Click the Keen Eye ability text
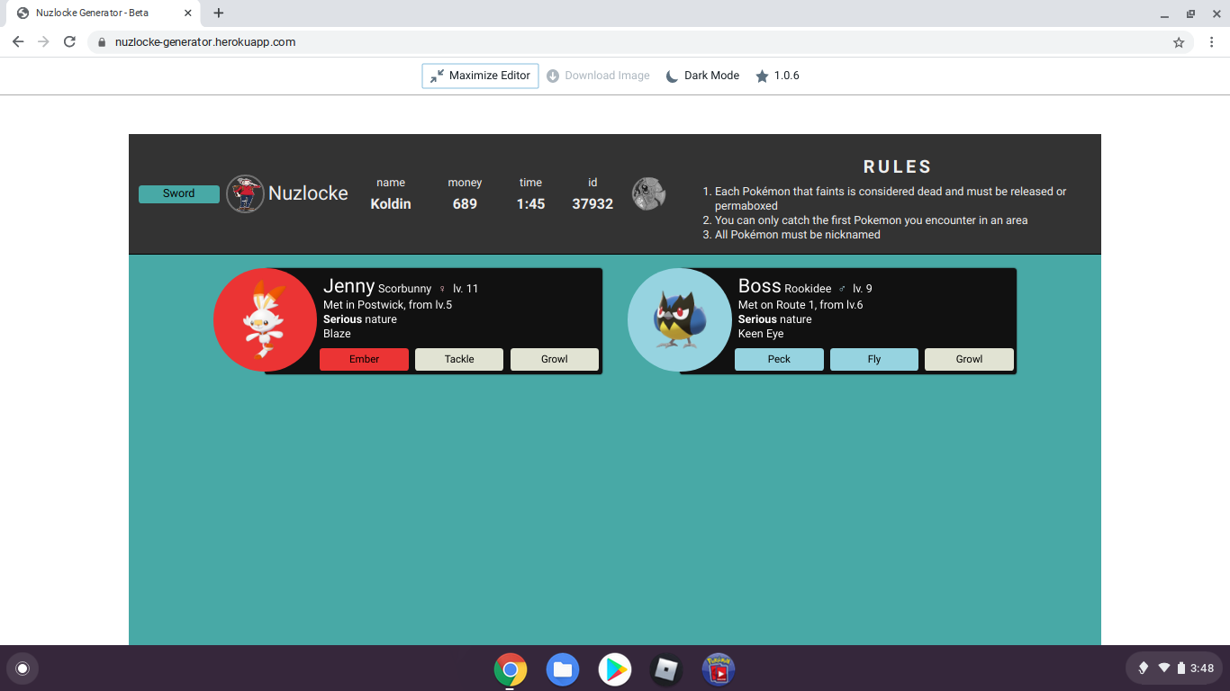This screenshot has width=1230, height=691. click(x=761, y=334)
